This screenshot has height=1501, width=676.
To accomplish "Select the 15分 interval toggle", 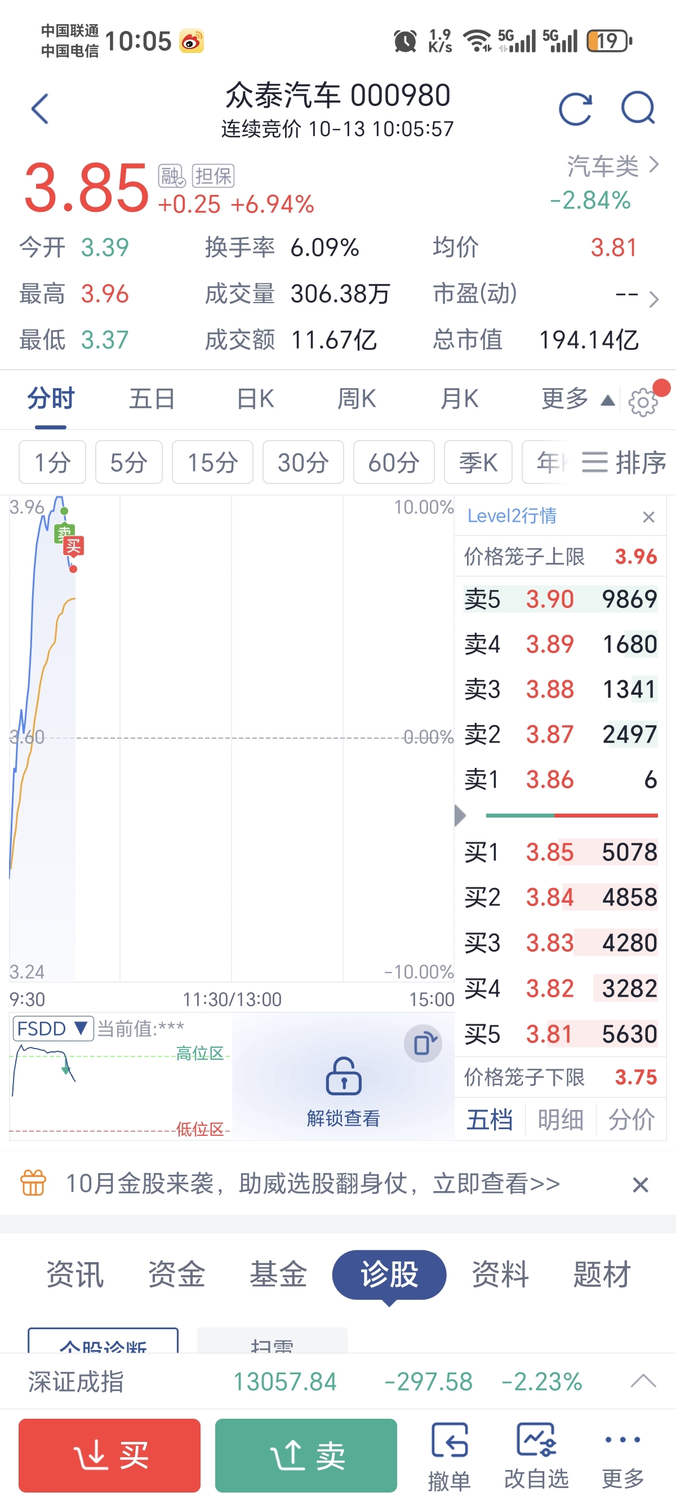I will (213, 463).
